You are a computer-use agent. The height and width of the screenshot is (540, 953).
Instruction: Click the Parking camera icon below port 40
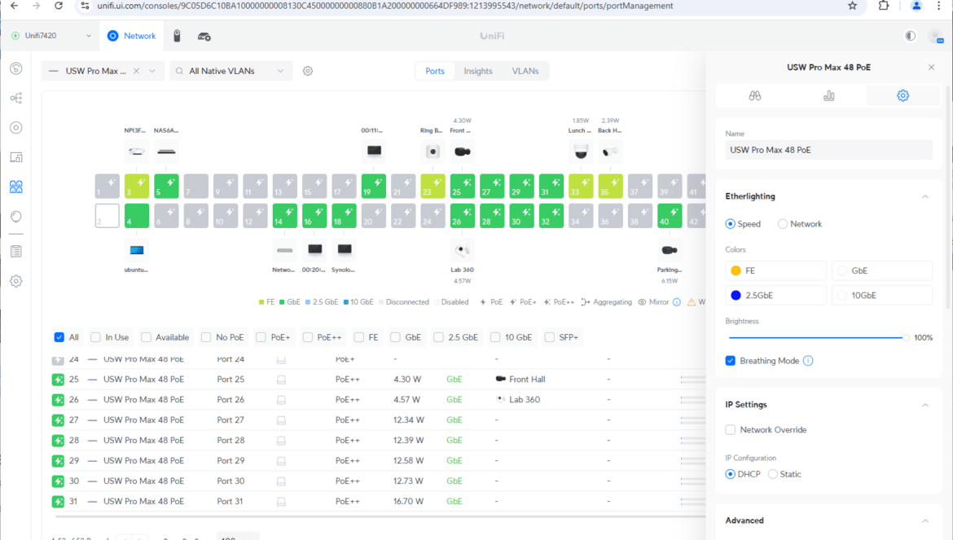tap(670, 250)
